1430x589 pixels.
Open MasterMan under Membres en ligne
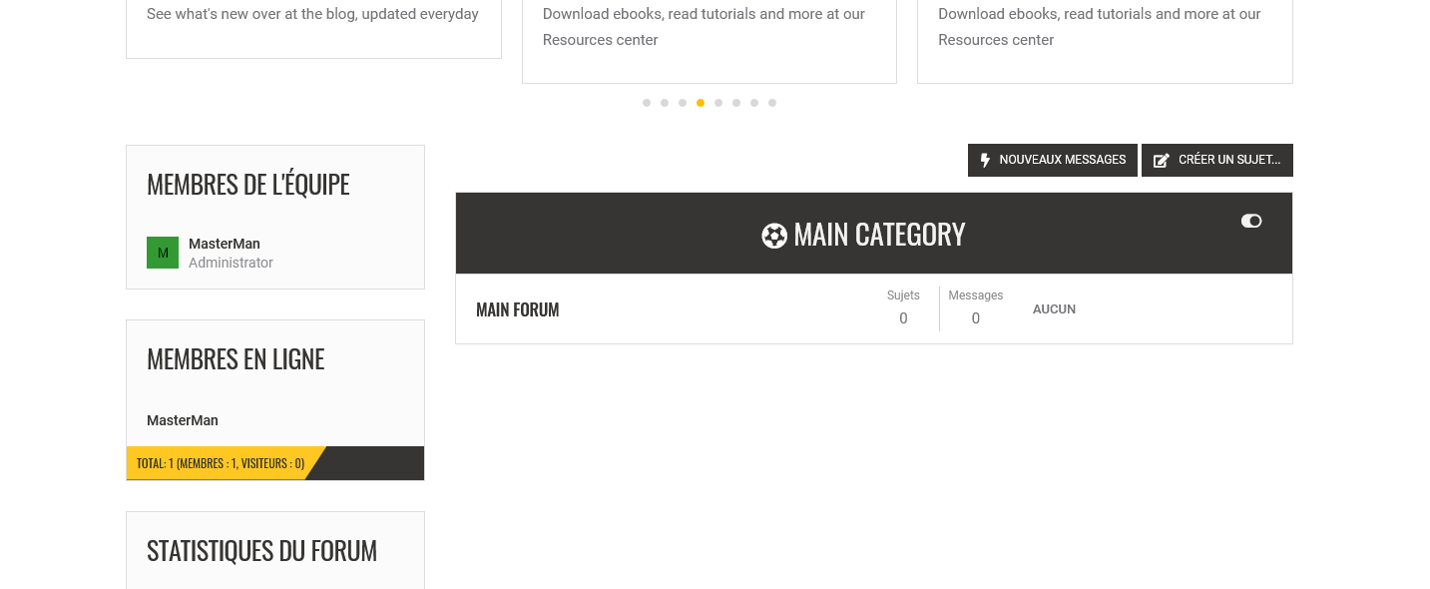[183, 420]
